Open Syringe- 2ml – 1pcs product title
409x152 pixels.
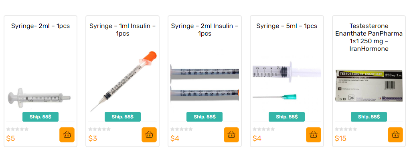(40, 26)
